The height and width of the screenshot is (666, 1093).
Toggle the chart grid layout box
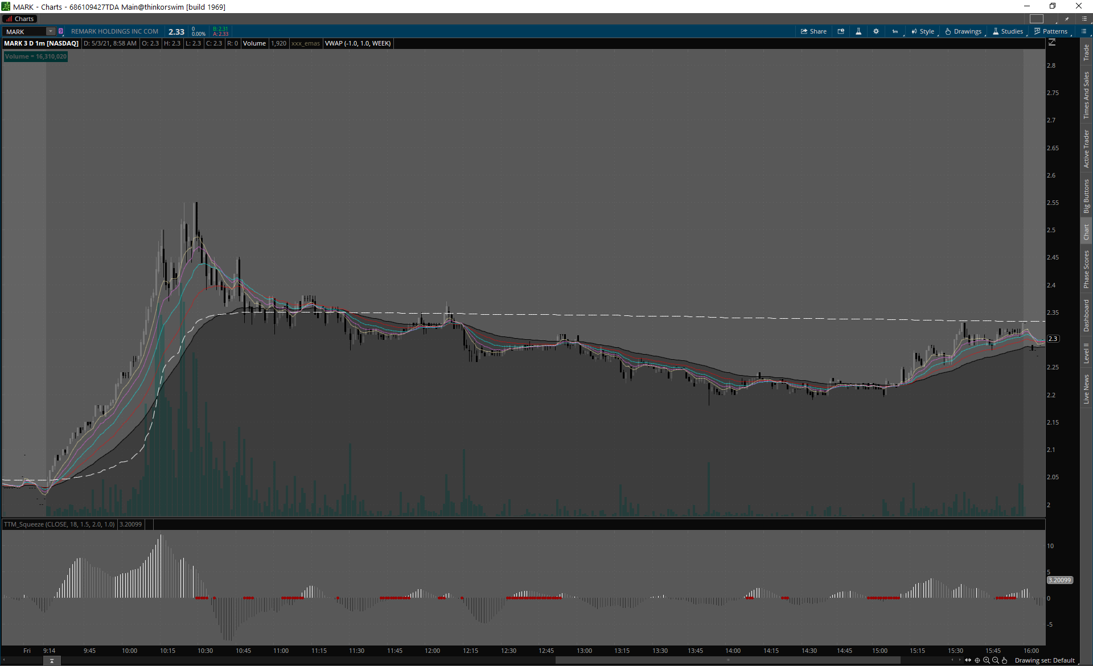tap(1037, 19)
